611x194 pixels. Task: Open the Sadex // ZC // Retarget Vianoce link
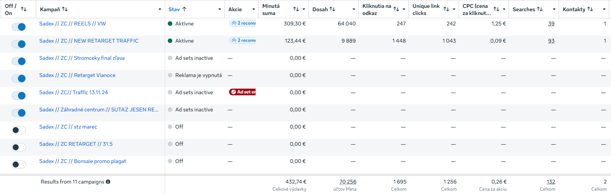tap(77, 75)
